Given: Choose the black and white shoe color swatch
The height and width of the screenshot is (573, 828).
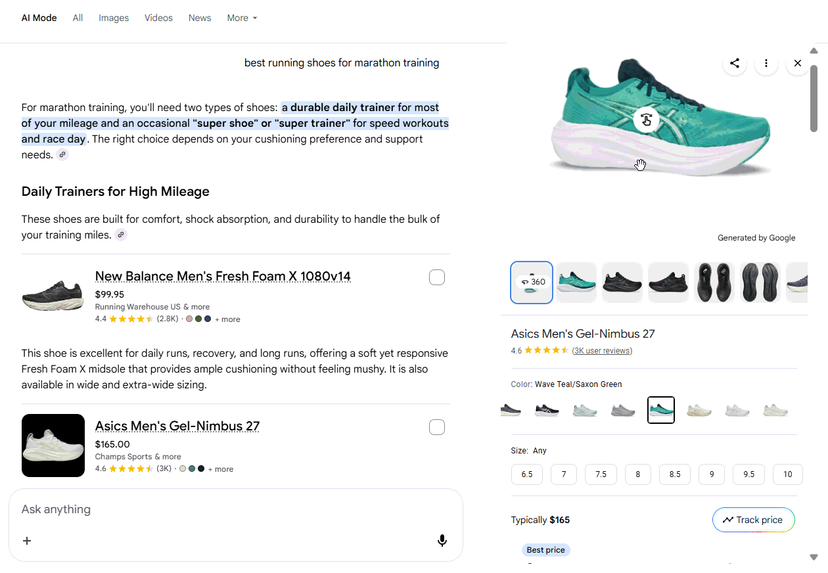Looking at the screenshot, I should click(547, 411).
